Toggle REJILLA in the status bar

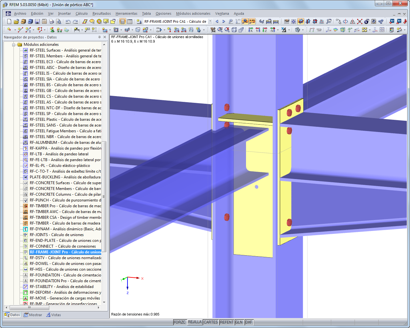click(x=195, y=322)
